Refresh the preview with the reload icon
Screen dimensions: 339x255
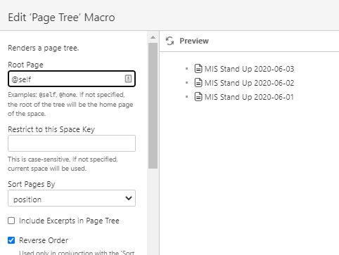169,41
